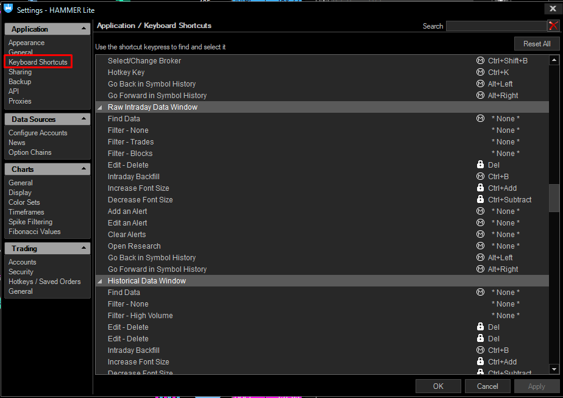The height and width of the screenshot is (398, 563).
Task: Go to the Backup settings
Action: [19, 82]
